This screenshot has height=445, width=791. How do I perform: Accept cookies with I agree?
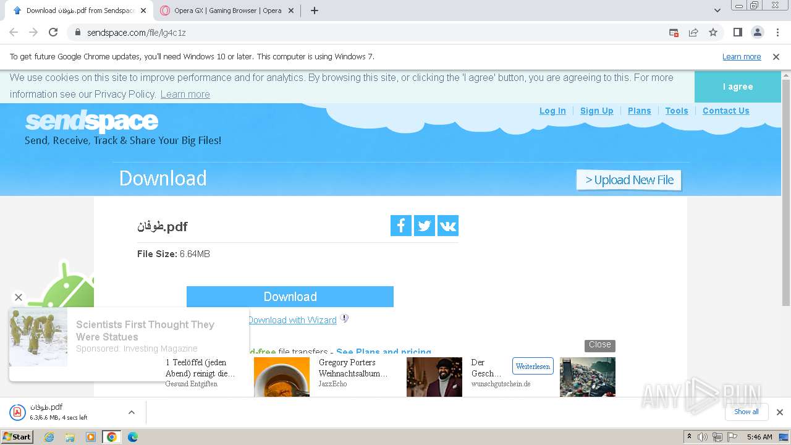click(x=738, y=87)
